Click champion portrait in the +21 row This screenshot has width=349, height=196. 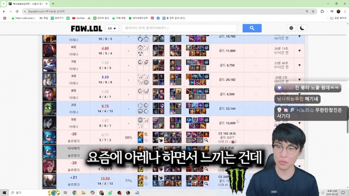[50, 181]
